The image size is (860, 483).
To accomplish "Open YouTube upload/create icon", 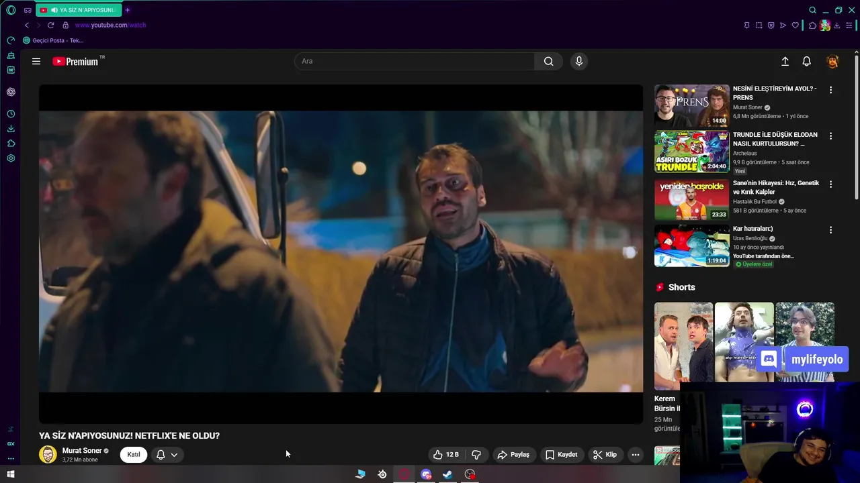I will point(785,61).
